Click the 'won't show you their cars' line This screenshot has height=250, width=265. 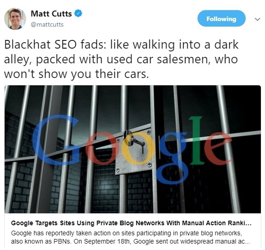76,74
